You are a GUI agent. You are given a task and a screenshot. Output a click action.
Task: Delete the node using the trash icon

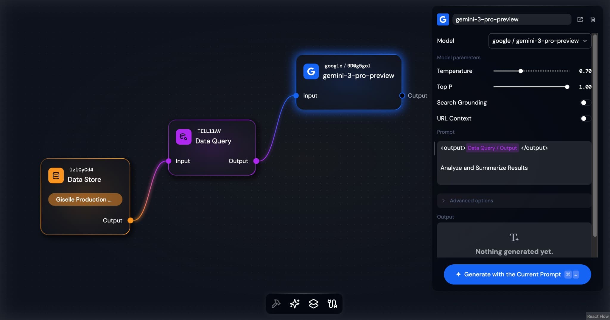point(593,19)
